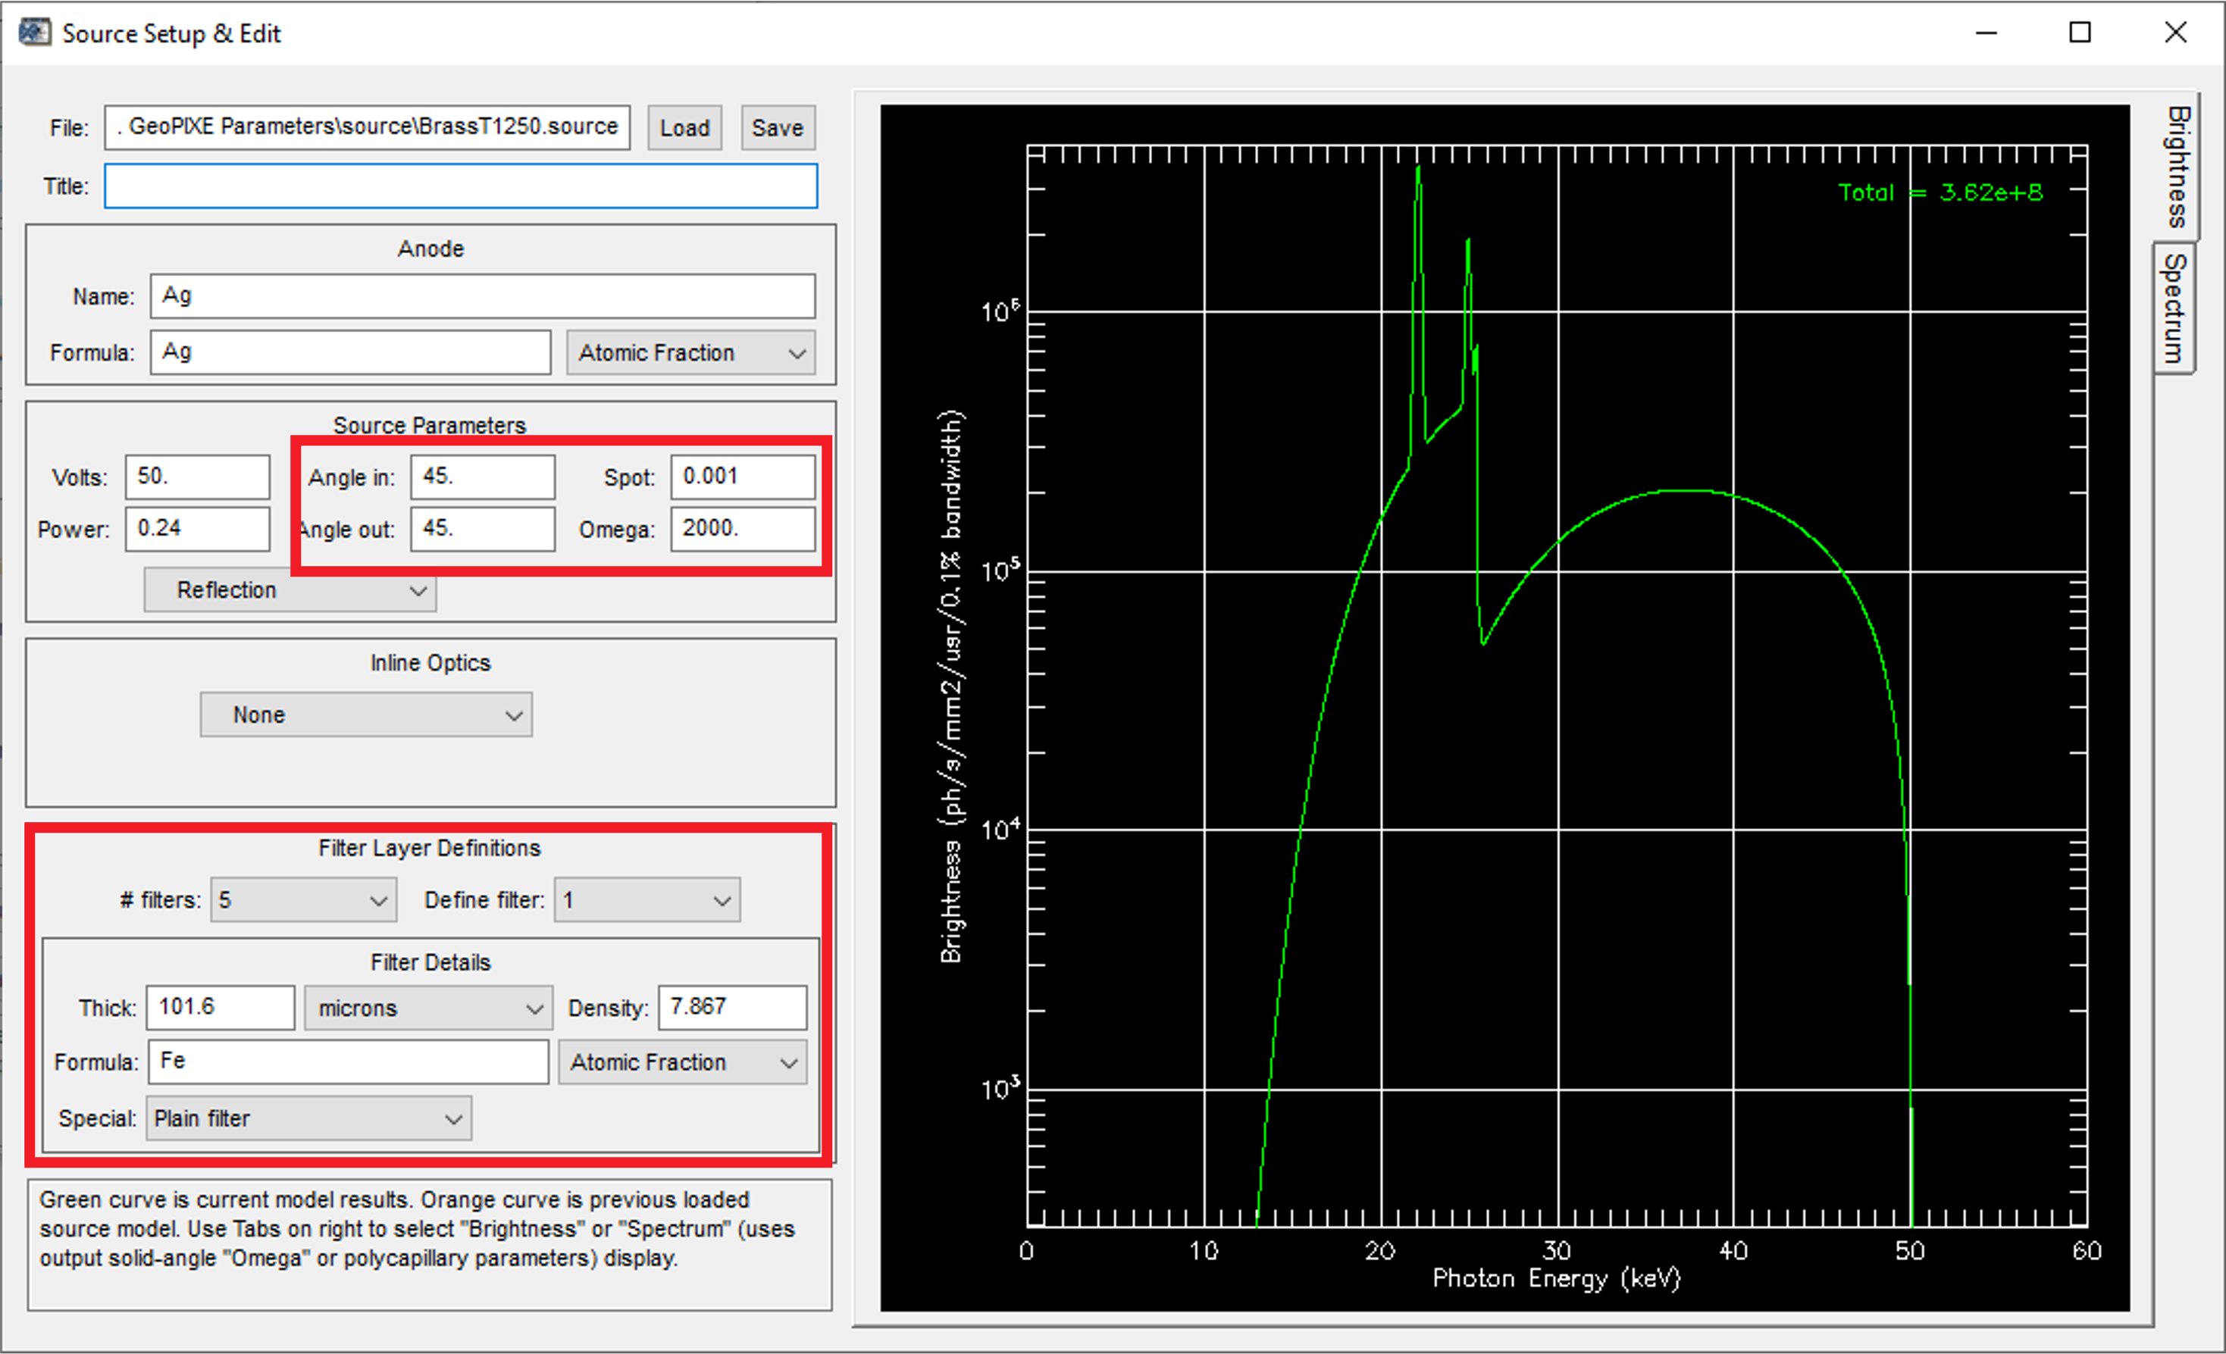Open the filter Atomic Fraction dropdown

coord(682,1062)
